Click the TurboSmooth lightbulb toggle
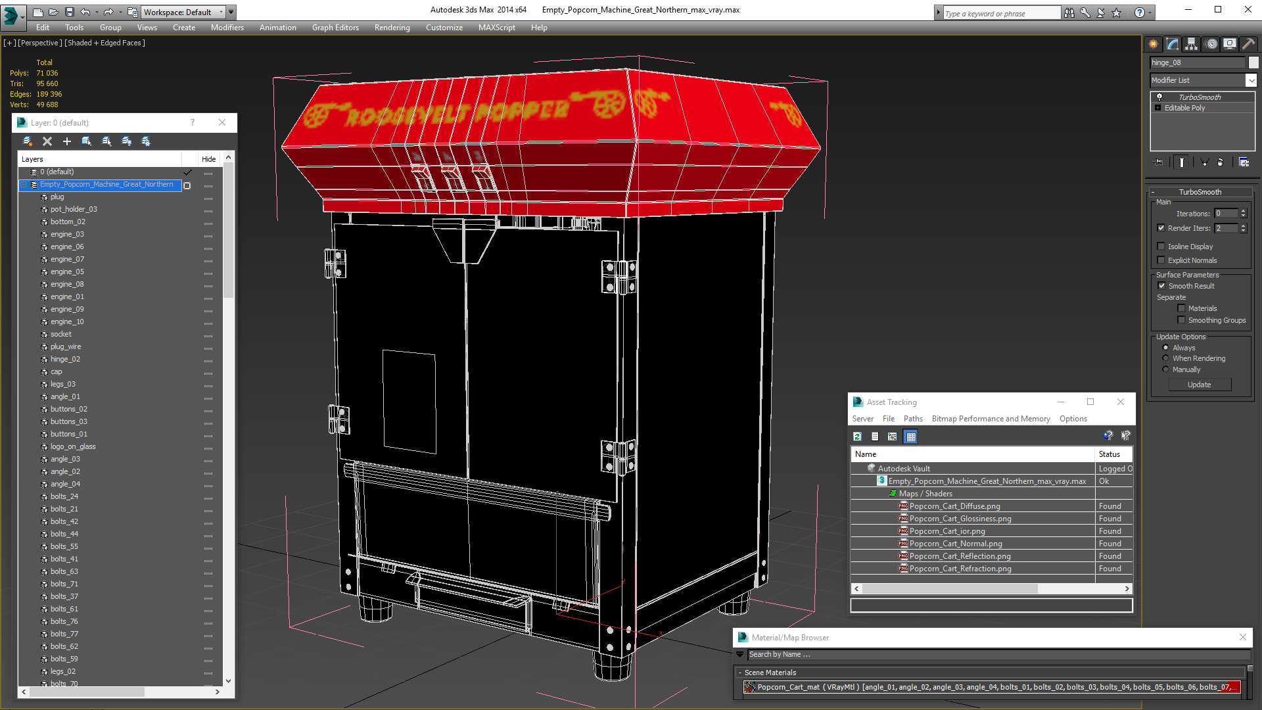This screenshot has width=1262, height=710. point(1159,97)
